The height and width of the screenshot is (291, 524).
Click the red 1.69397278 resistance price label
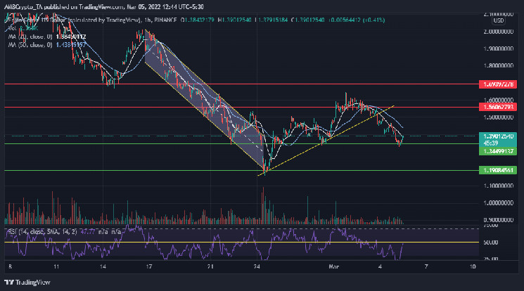click(497, 84)
